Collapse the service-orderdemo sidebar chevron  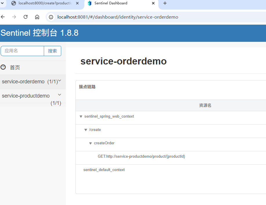[59, 80]
